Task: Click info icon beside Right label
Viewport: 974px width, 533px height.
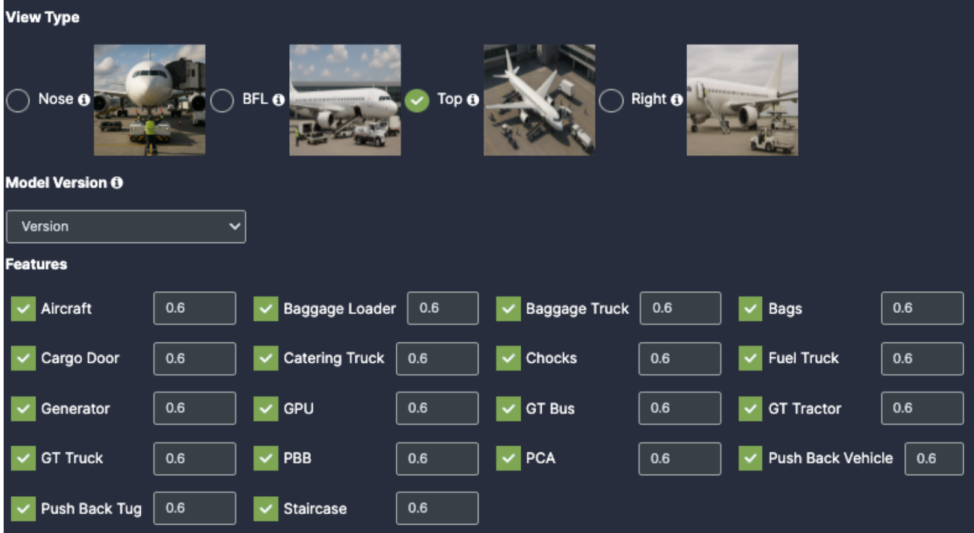Action: pos(677,100)
